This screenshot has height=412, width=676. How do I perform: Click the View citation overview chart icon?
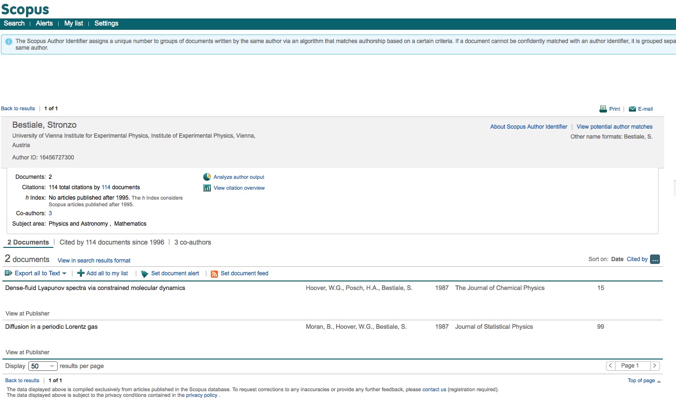coord(207,188)
